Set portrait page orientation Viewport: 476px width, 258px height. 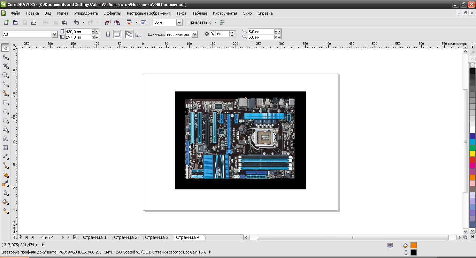(108, 34)
